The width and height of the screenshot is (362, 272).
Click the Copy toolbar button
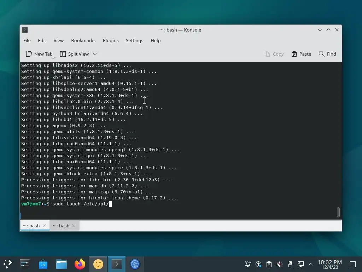coord(274,54)
